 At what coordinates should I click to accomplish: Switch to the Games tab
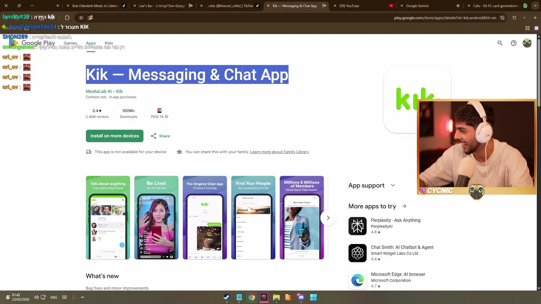point(70,43)
